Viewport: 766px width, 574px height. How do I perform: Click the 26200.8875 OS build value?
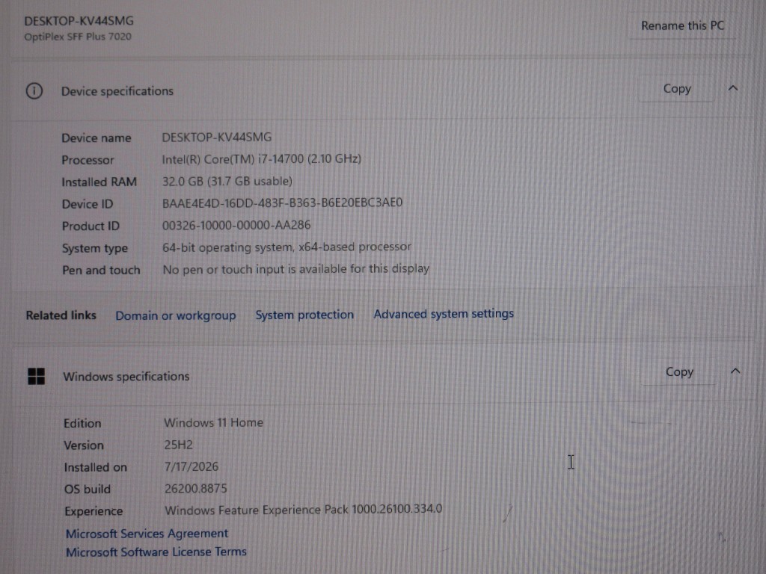[x=196, y=489]
